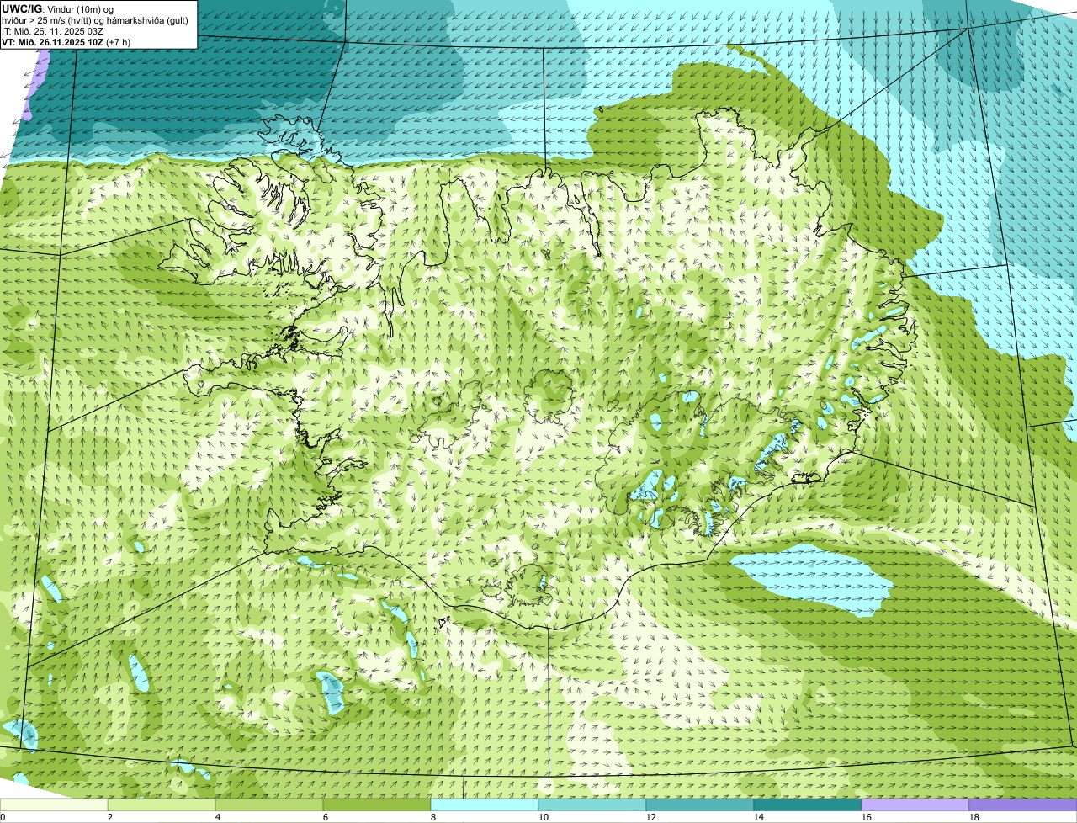
Task: Choose the olive green 6–8 m/s legend swatch
Action: click(x=377, y=804)
